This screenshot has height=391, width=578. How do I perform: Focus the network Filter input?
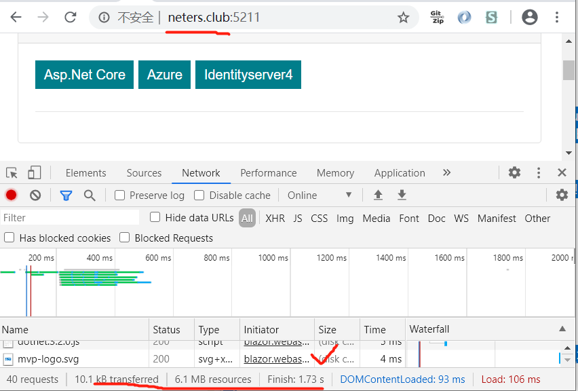pos(70,218)
